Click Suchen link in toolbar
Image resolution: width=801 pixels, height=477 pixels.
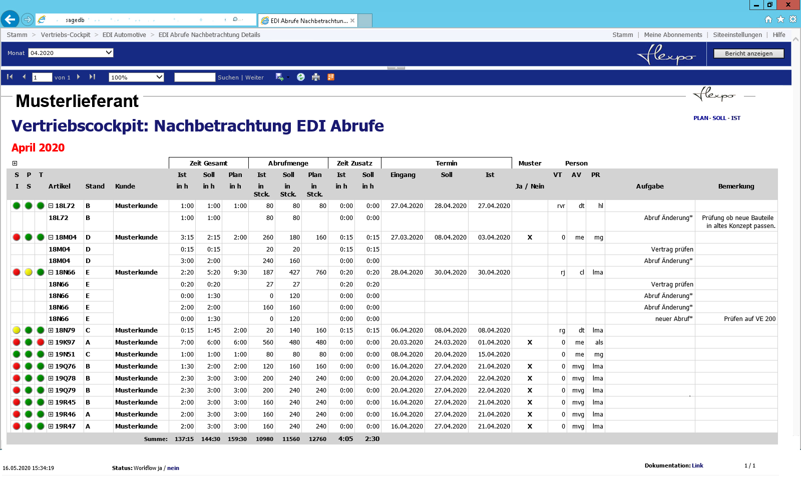click(x=228, y=77)
